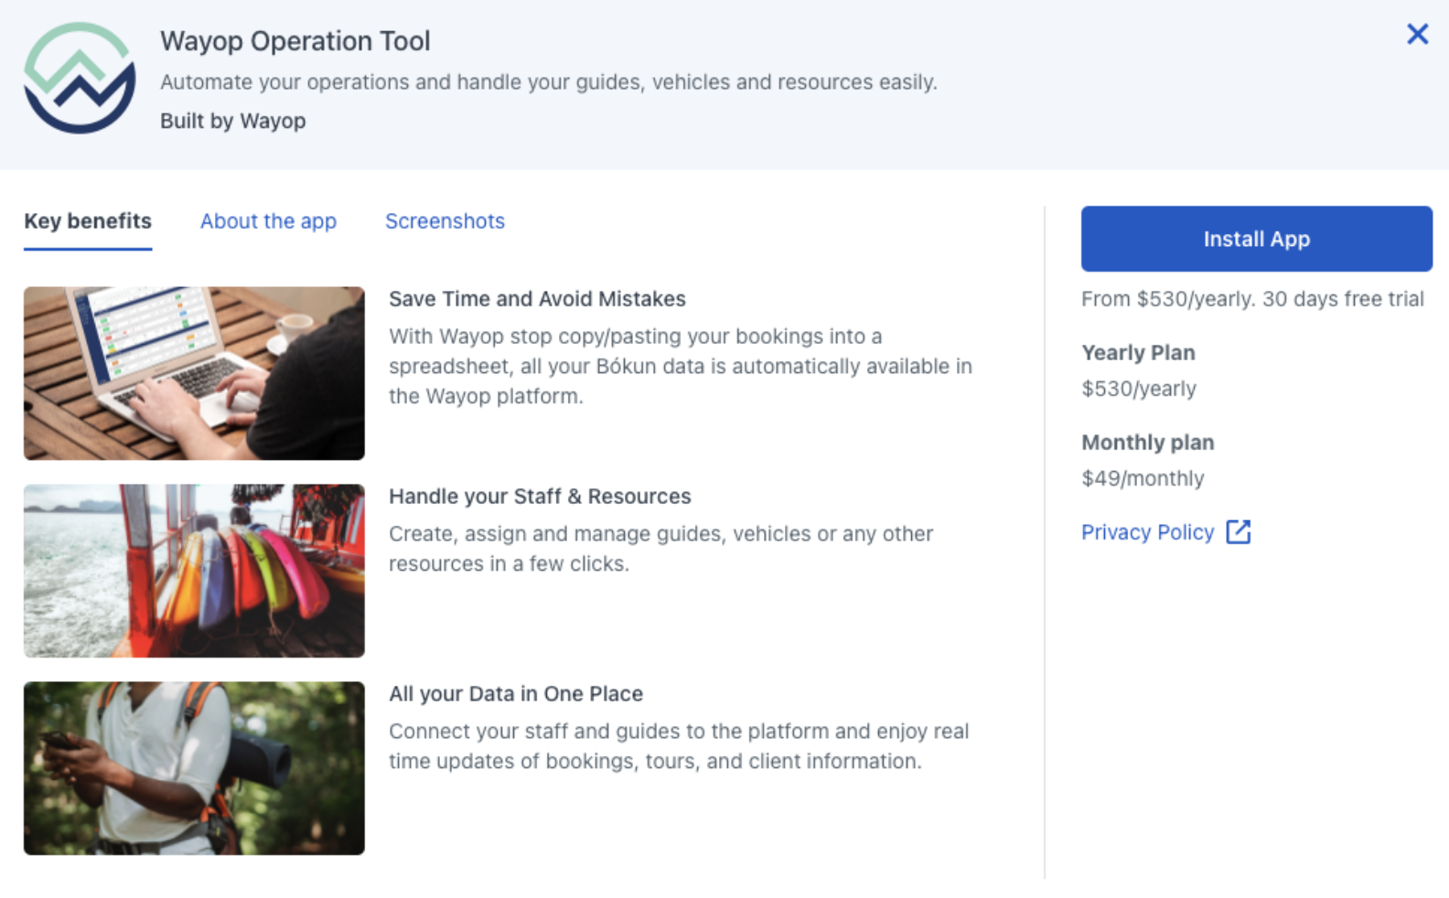The image size is (1449, 898).
Task: Switch to the About the app tab
Action: pyautogui.click(x=268, y=221)
